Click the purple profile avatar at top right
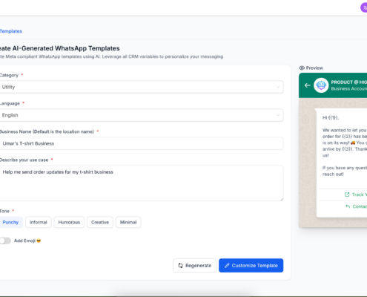This screenshot has width=367, height=297. (364, 7)
